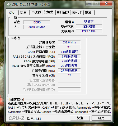Click the empty 總計 CAS# (tRDRAM) field
Viewport: 118px width, 126px height.
click(x=69, y=85)
